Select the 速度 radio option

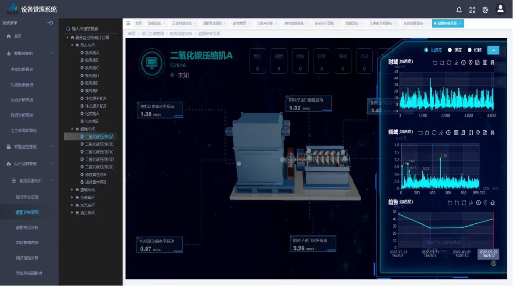point(450,50)
